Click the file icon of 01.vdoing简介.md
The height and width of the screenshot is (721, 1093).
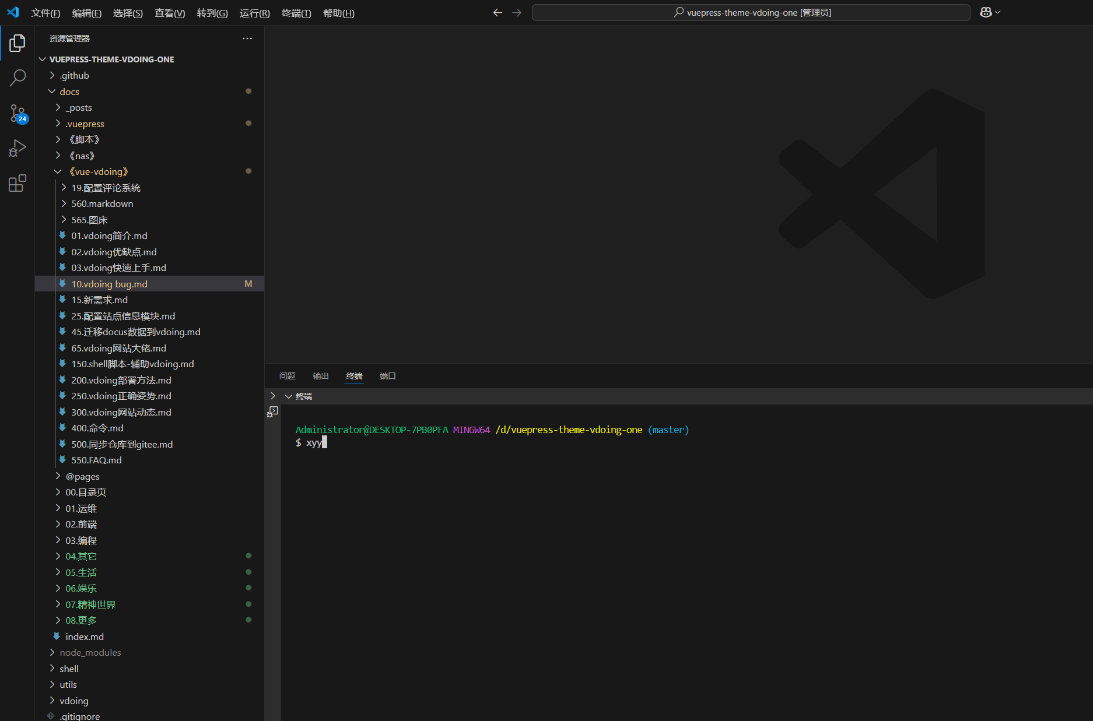point(62,235)
